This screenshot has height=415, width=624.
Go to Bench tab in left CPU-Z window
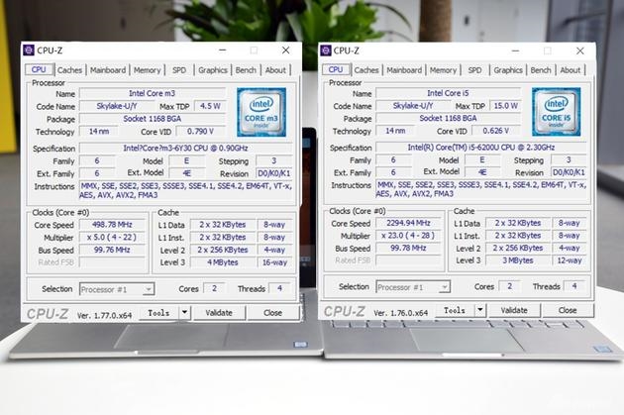click(x=246, y=70)
